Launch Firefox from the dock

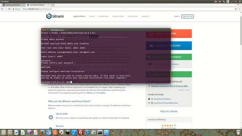(x=42, y=133)
